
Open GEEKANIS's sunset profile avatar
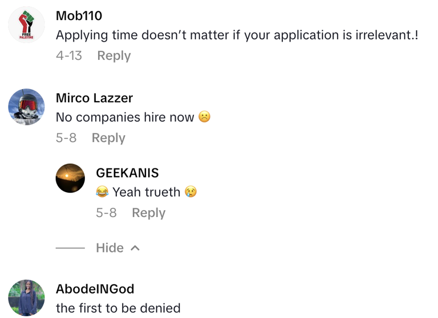click(70, 178)
